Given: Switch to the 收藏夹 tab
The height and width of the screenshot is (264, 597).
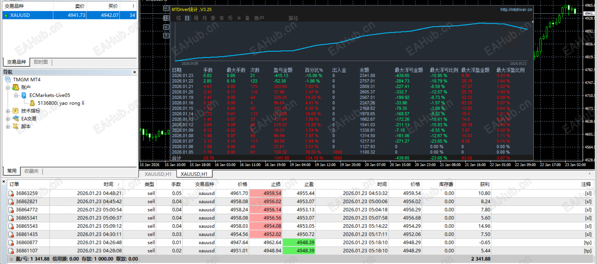Looking at the screenshot, I should tap(31, 171).
